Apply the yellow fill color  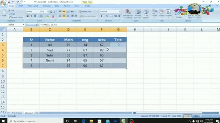coord(47,16)
